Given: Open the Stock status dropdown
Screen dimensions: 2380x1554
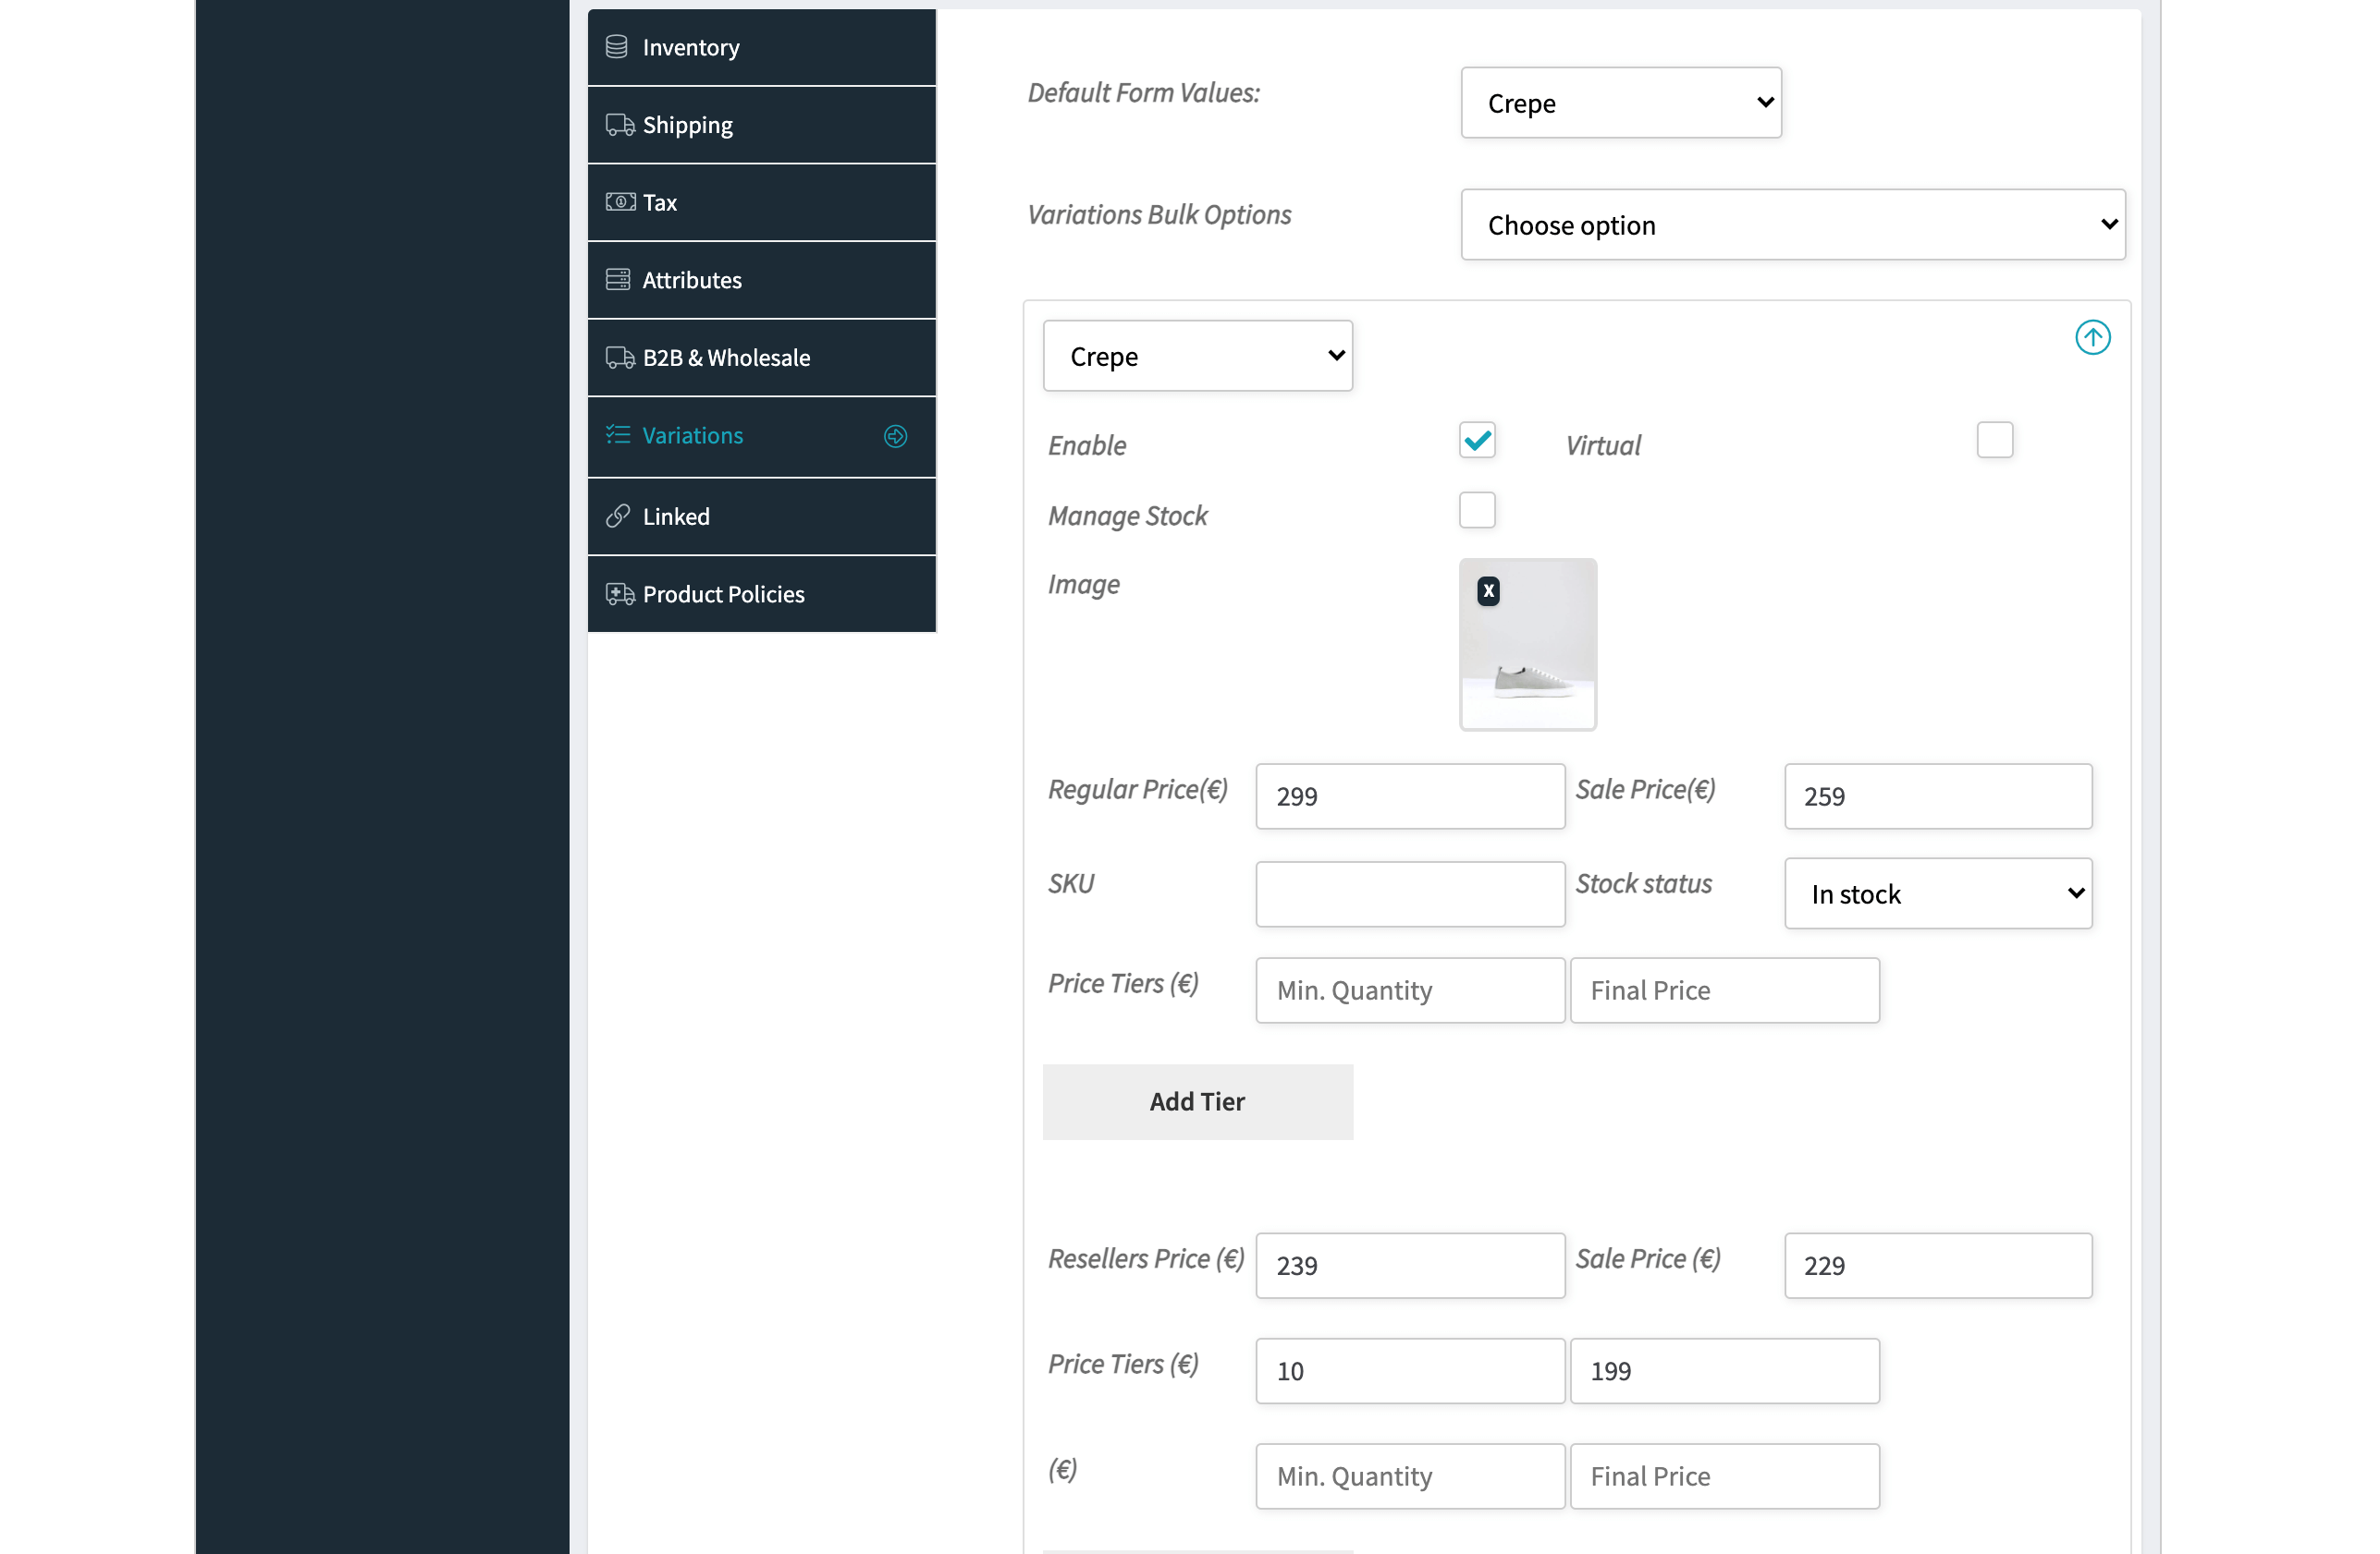Looking at the screenshot, I should [1937, 893].
